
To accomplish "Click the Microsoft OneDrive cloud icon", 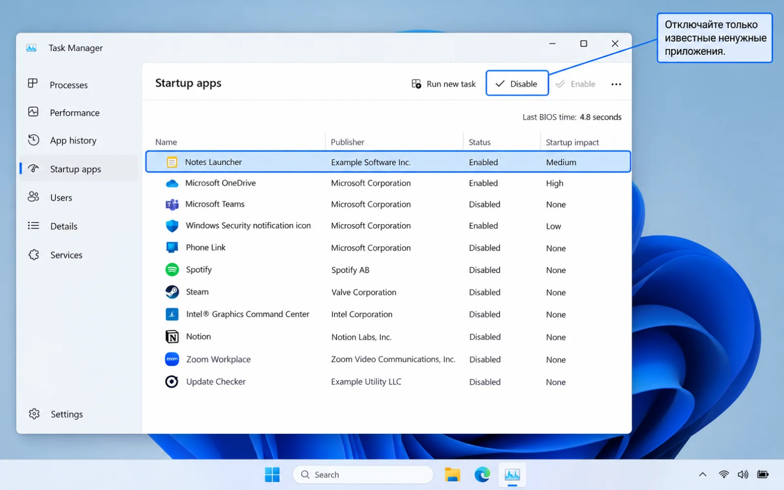I will [x=172, y=184].
